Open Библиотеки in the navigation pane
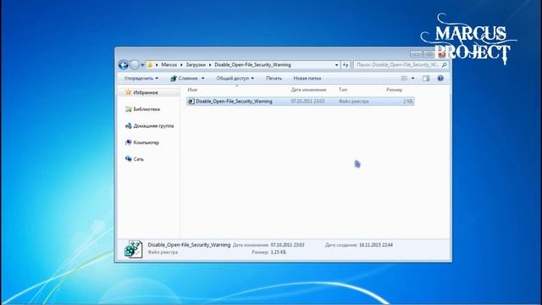 [x=147, y=109]
